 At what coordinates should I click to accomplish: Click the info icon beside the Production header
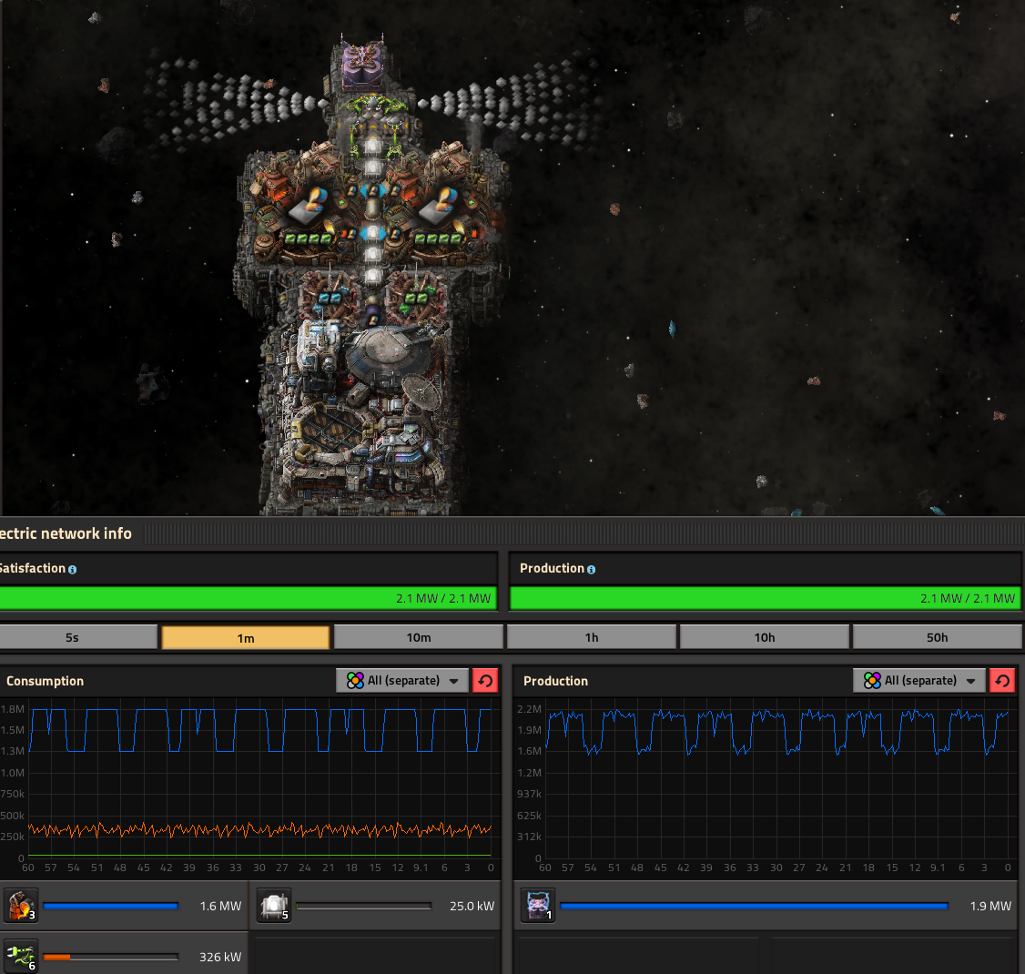coord(591,569)
